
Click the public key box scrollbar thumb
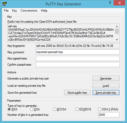pyautogui.click(x=117, y=31)
